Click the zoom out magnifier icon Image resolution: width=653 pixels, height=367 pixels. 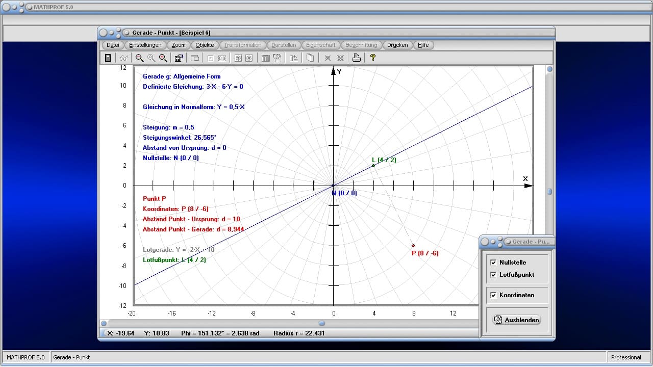click(x=139, y=58)
